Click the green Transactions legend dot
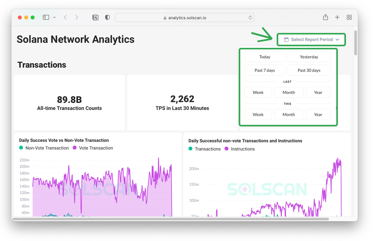The image size is (373, 241). point(191,149)
